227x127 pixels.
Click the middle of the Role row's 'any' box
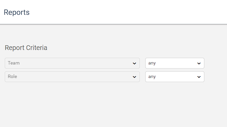click(175, 77)
